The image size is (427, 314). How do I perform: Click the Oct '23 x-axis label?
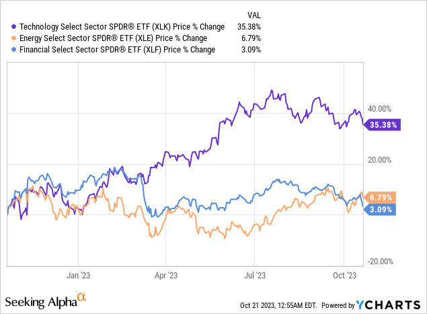[x=343, y=274]
